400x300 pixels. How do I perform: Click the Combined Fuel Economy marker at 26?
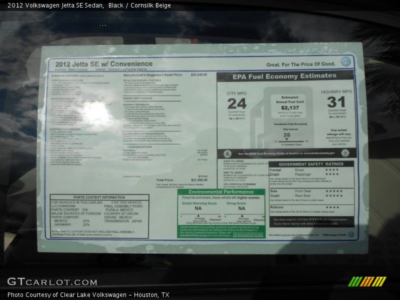[286, 139]
